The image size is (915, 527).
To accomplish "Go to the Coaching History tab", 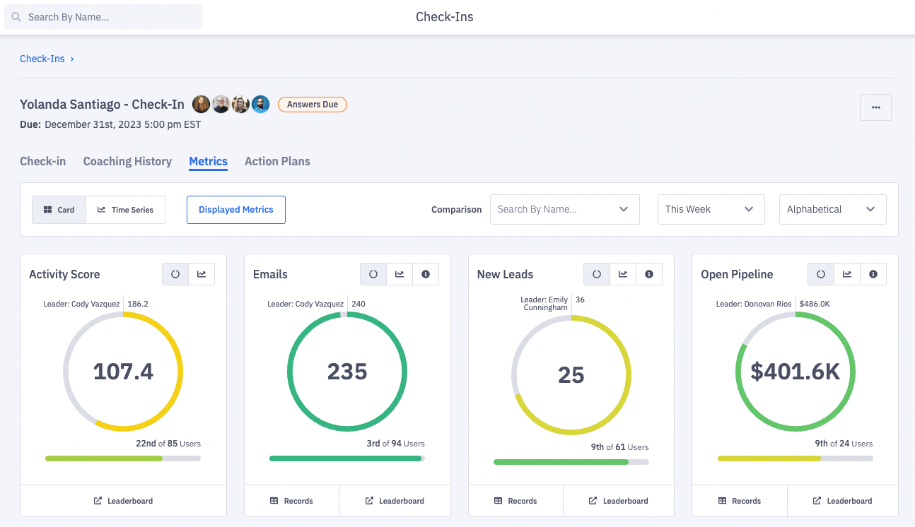I will [x=127, y=161].
